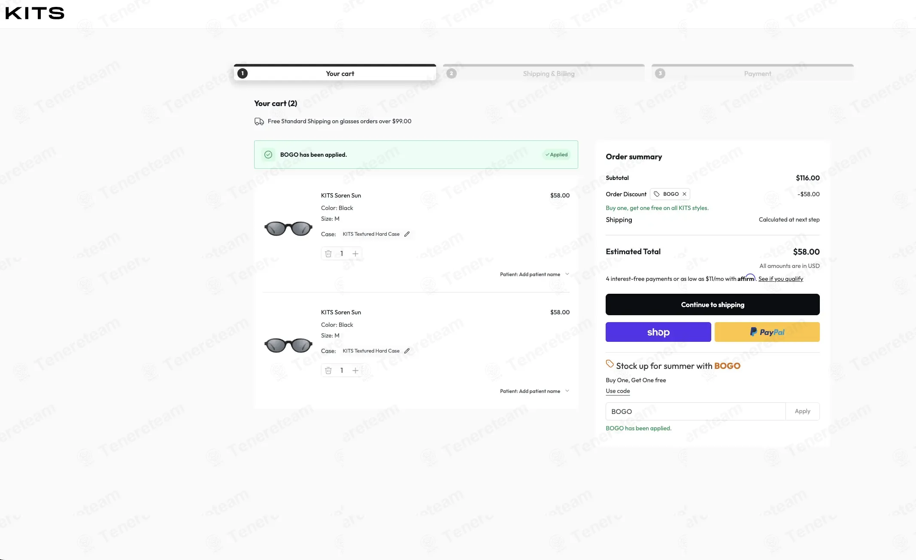
Task: Edit case for second KITS Soren Sun
Action: coord(407,351)
